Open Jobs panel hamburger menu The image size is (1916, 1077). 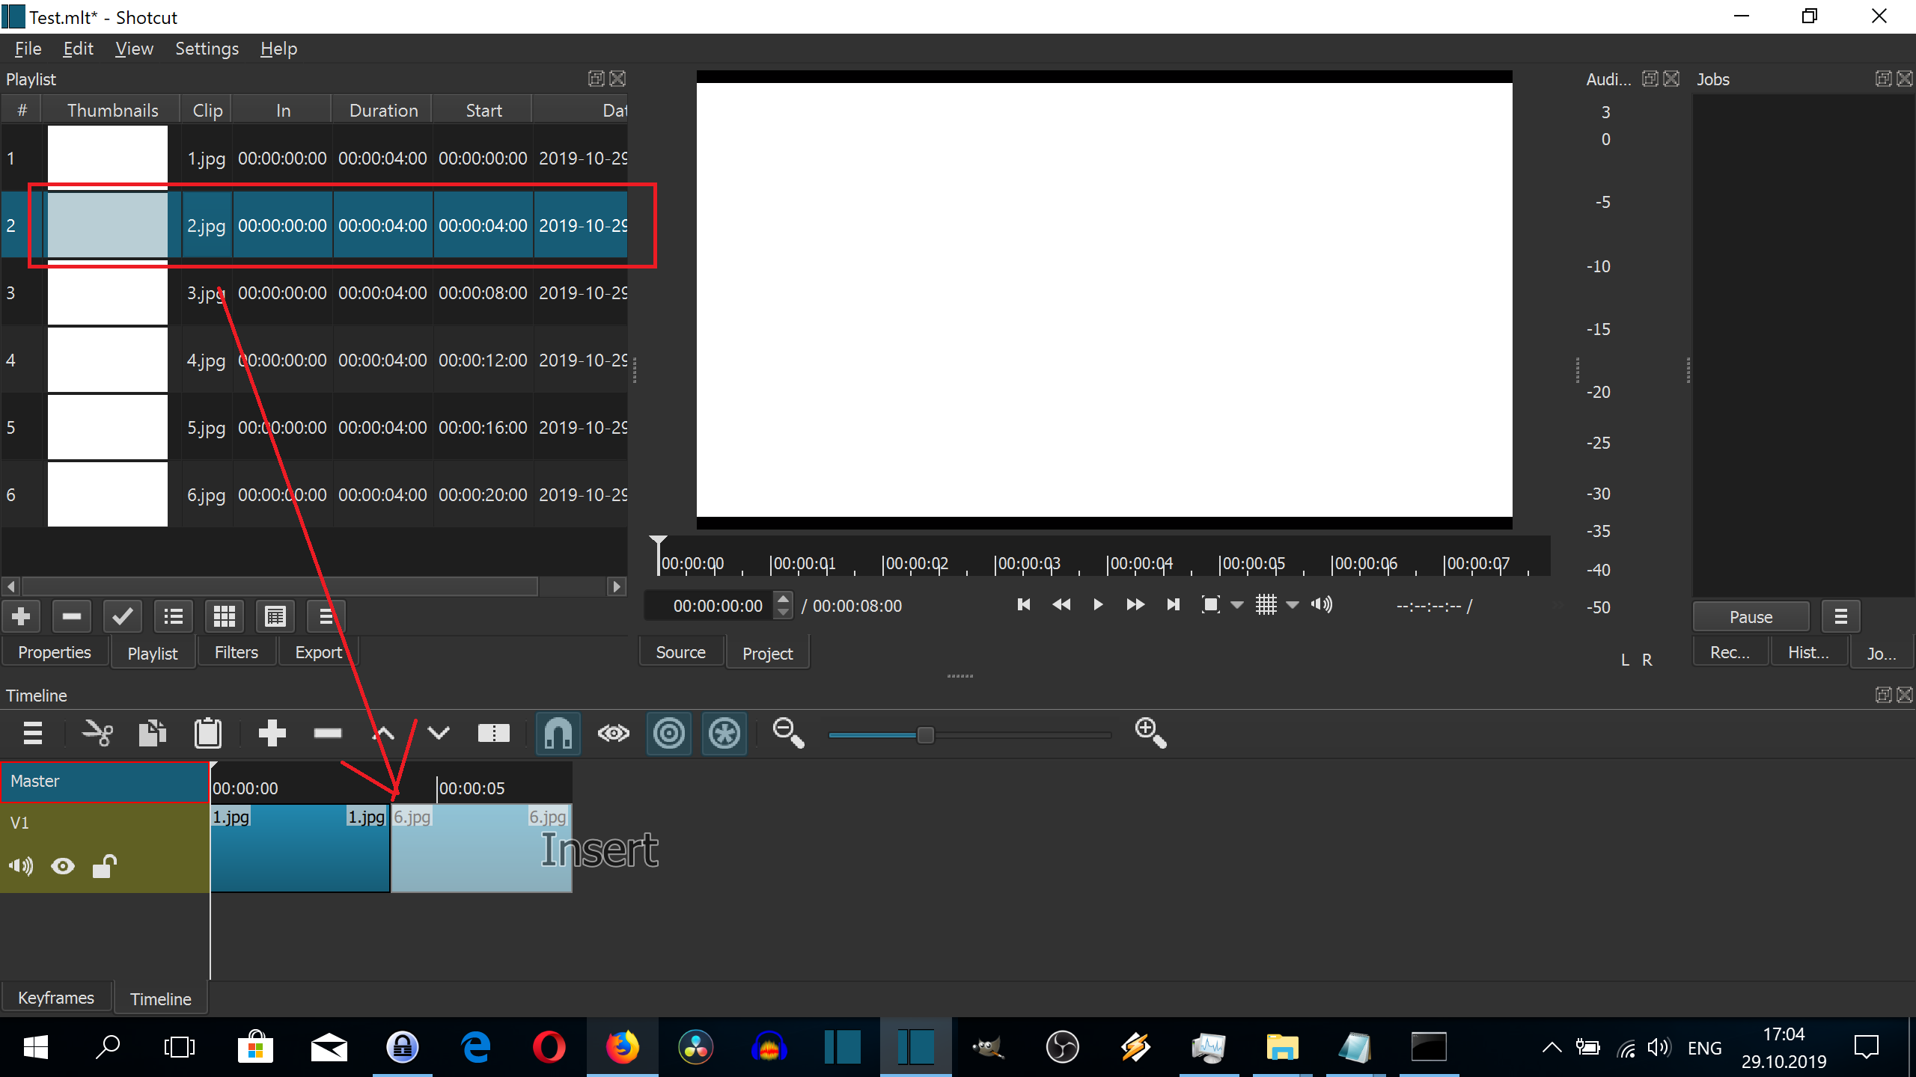coord(1841,617)
